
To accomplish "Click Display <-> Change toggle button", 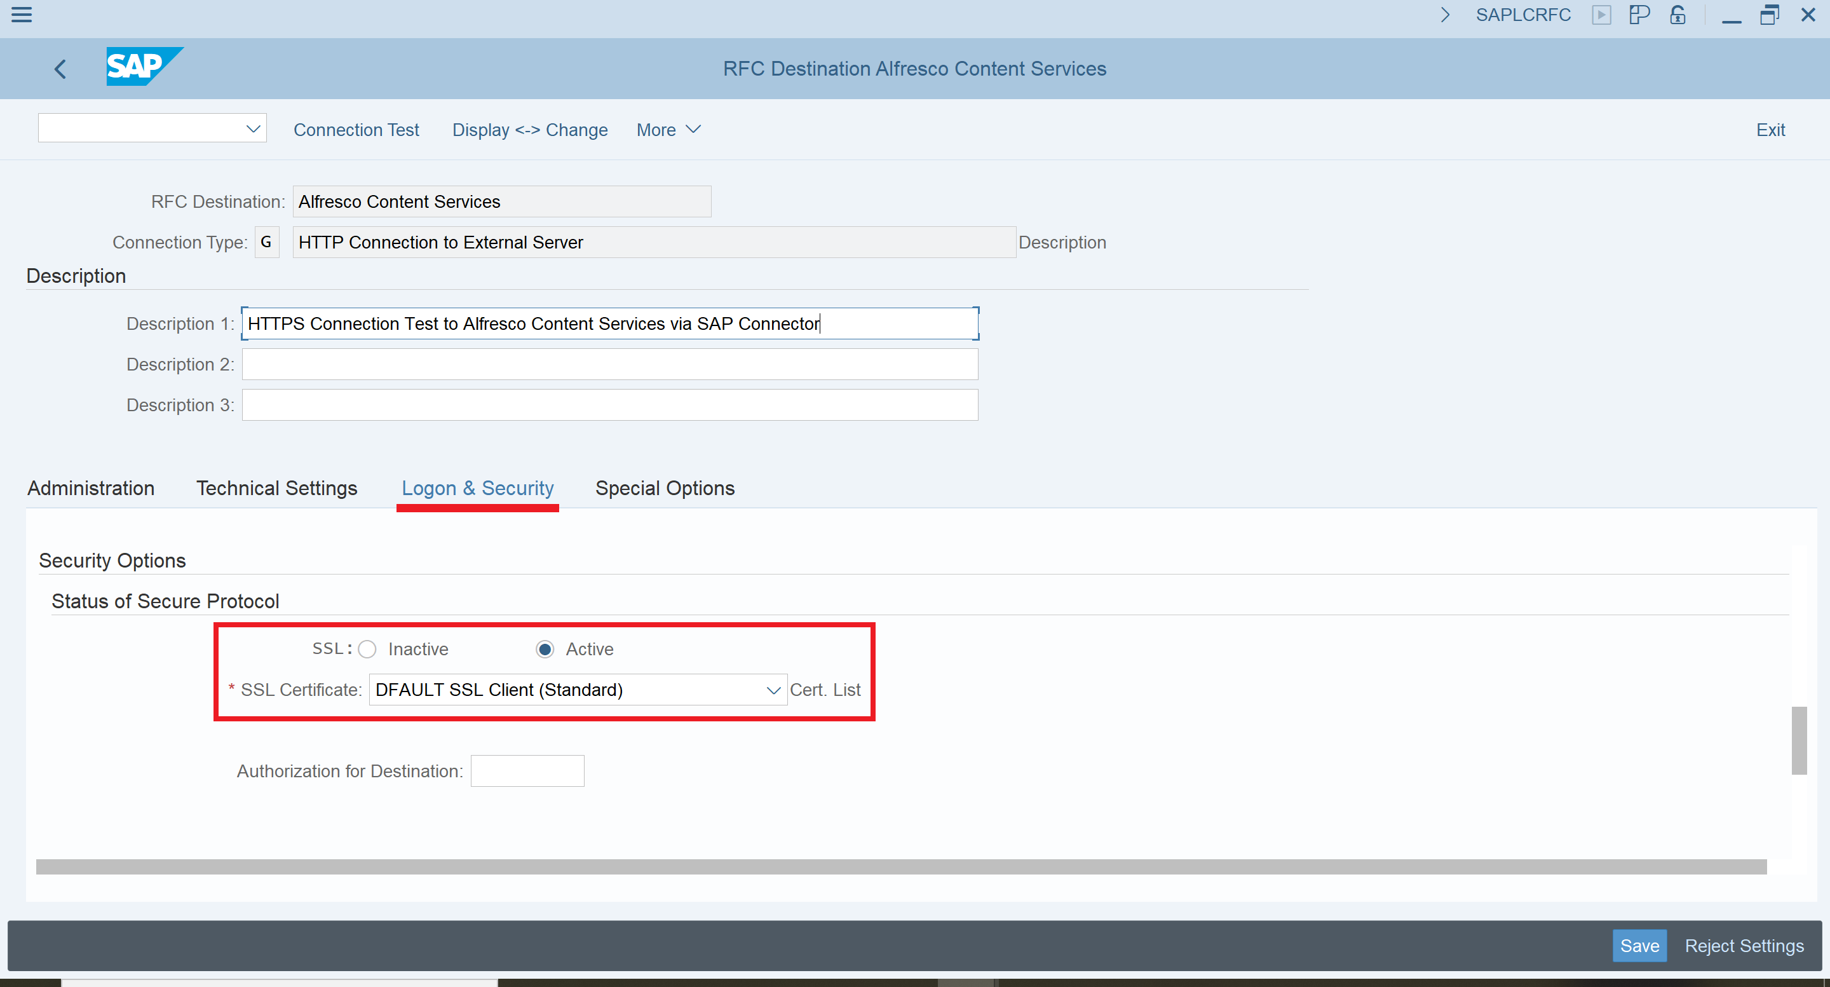I will [x=530, y=130].
